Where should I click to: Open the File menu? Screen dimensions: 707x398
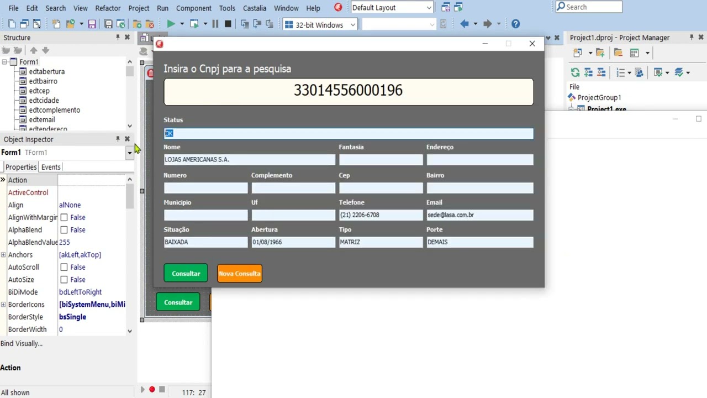14,8
